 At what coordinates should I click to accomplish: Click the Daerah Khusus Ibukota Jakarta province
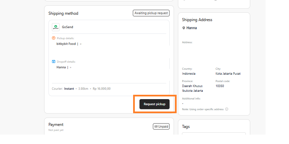[192, 88]
